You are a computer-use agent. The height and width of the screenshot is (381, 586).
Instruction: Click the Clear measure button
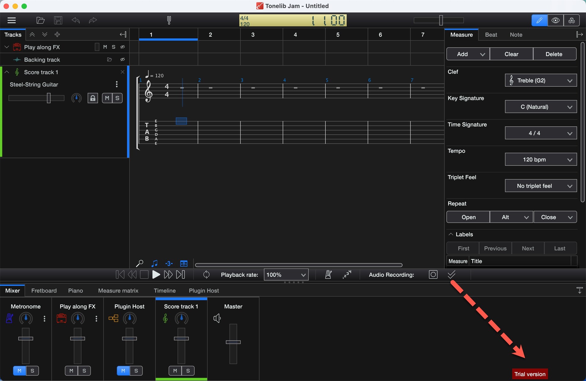coord(512,54)
